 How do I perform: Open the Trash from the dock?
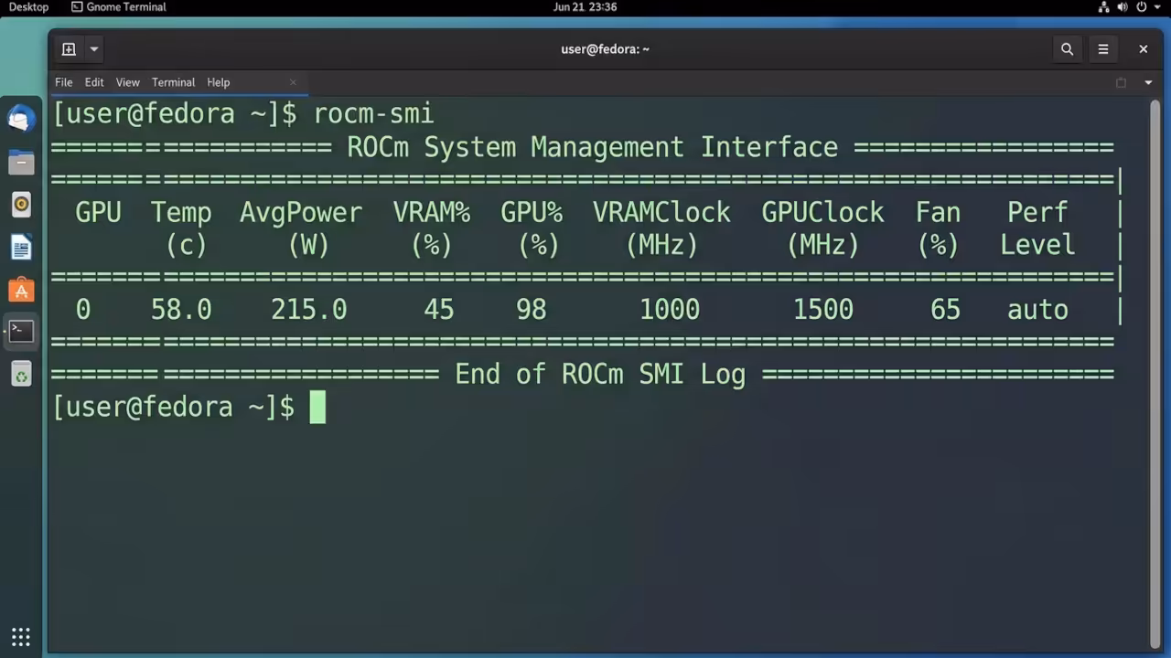coord(21,374)
